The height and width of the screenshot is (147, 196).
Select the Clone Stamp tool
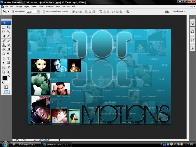click(4, 45)
